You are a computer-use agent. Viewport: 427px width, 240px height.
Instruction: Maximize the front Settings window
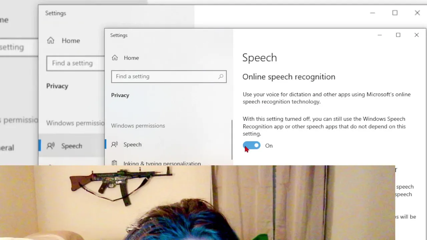tap(398, 35)
